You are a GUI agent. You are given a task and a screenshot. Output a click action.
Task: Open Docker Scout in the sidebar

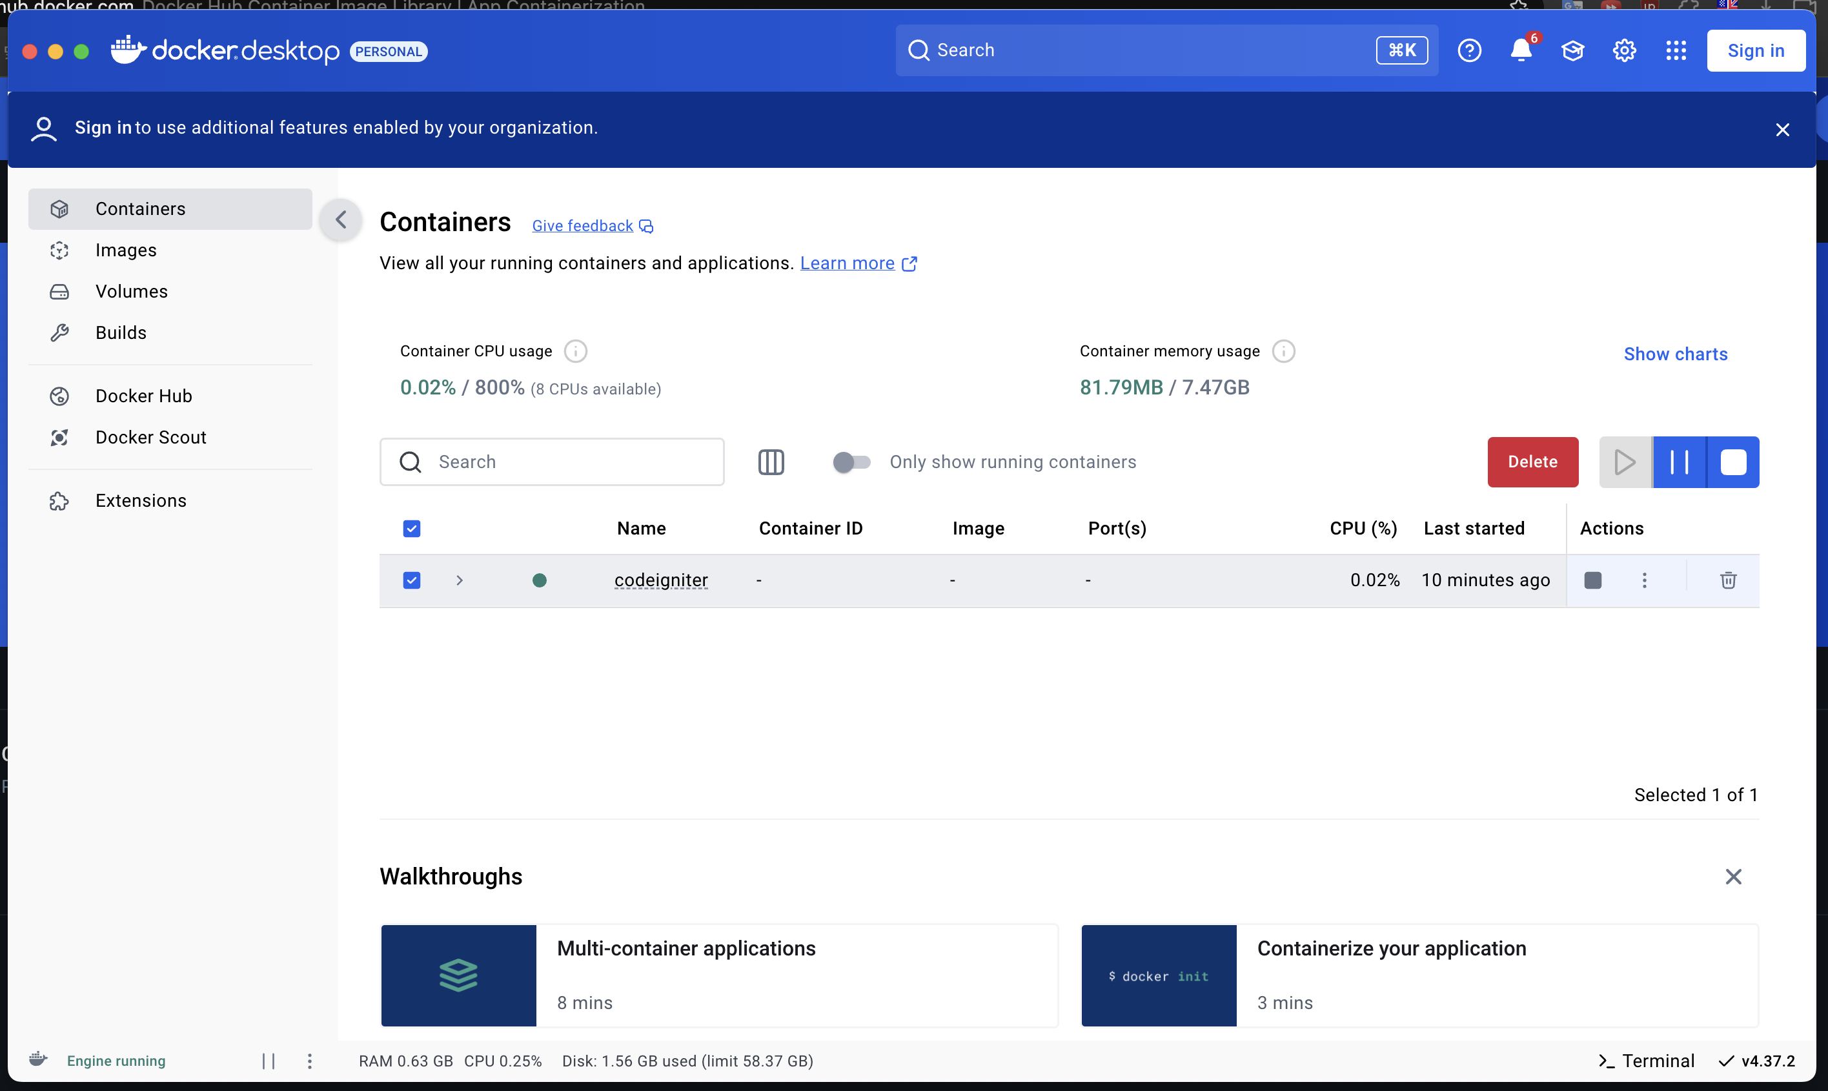pyautogui.click(x=170, y=438)
